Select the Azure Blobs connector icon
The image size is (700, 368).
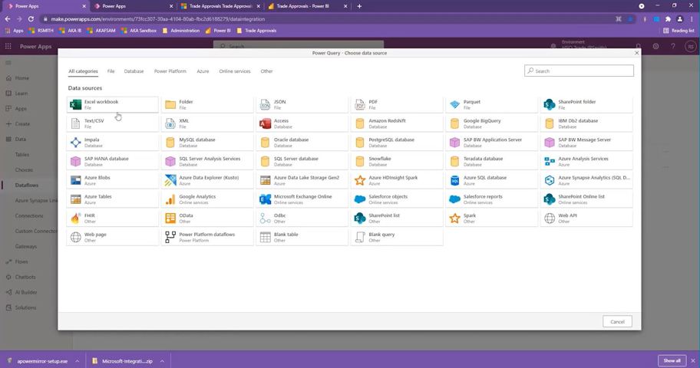(x=76, y=180)
